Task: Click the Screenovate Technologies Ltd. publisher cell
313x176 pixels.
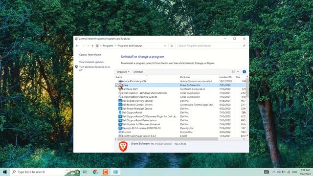Action: 197,105
